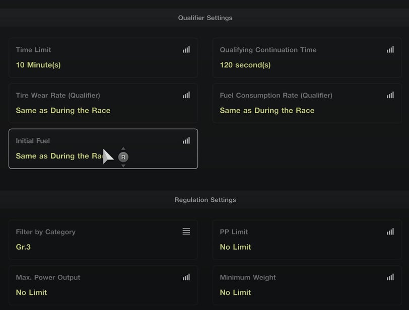
Task: Click the R stick indicator in Initial Fuel
Action: click(x=123, y=157)
